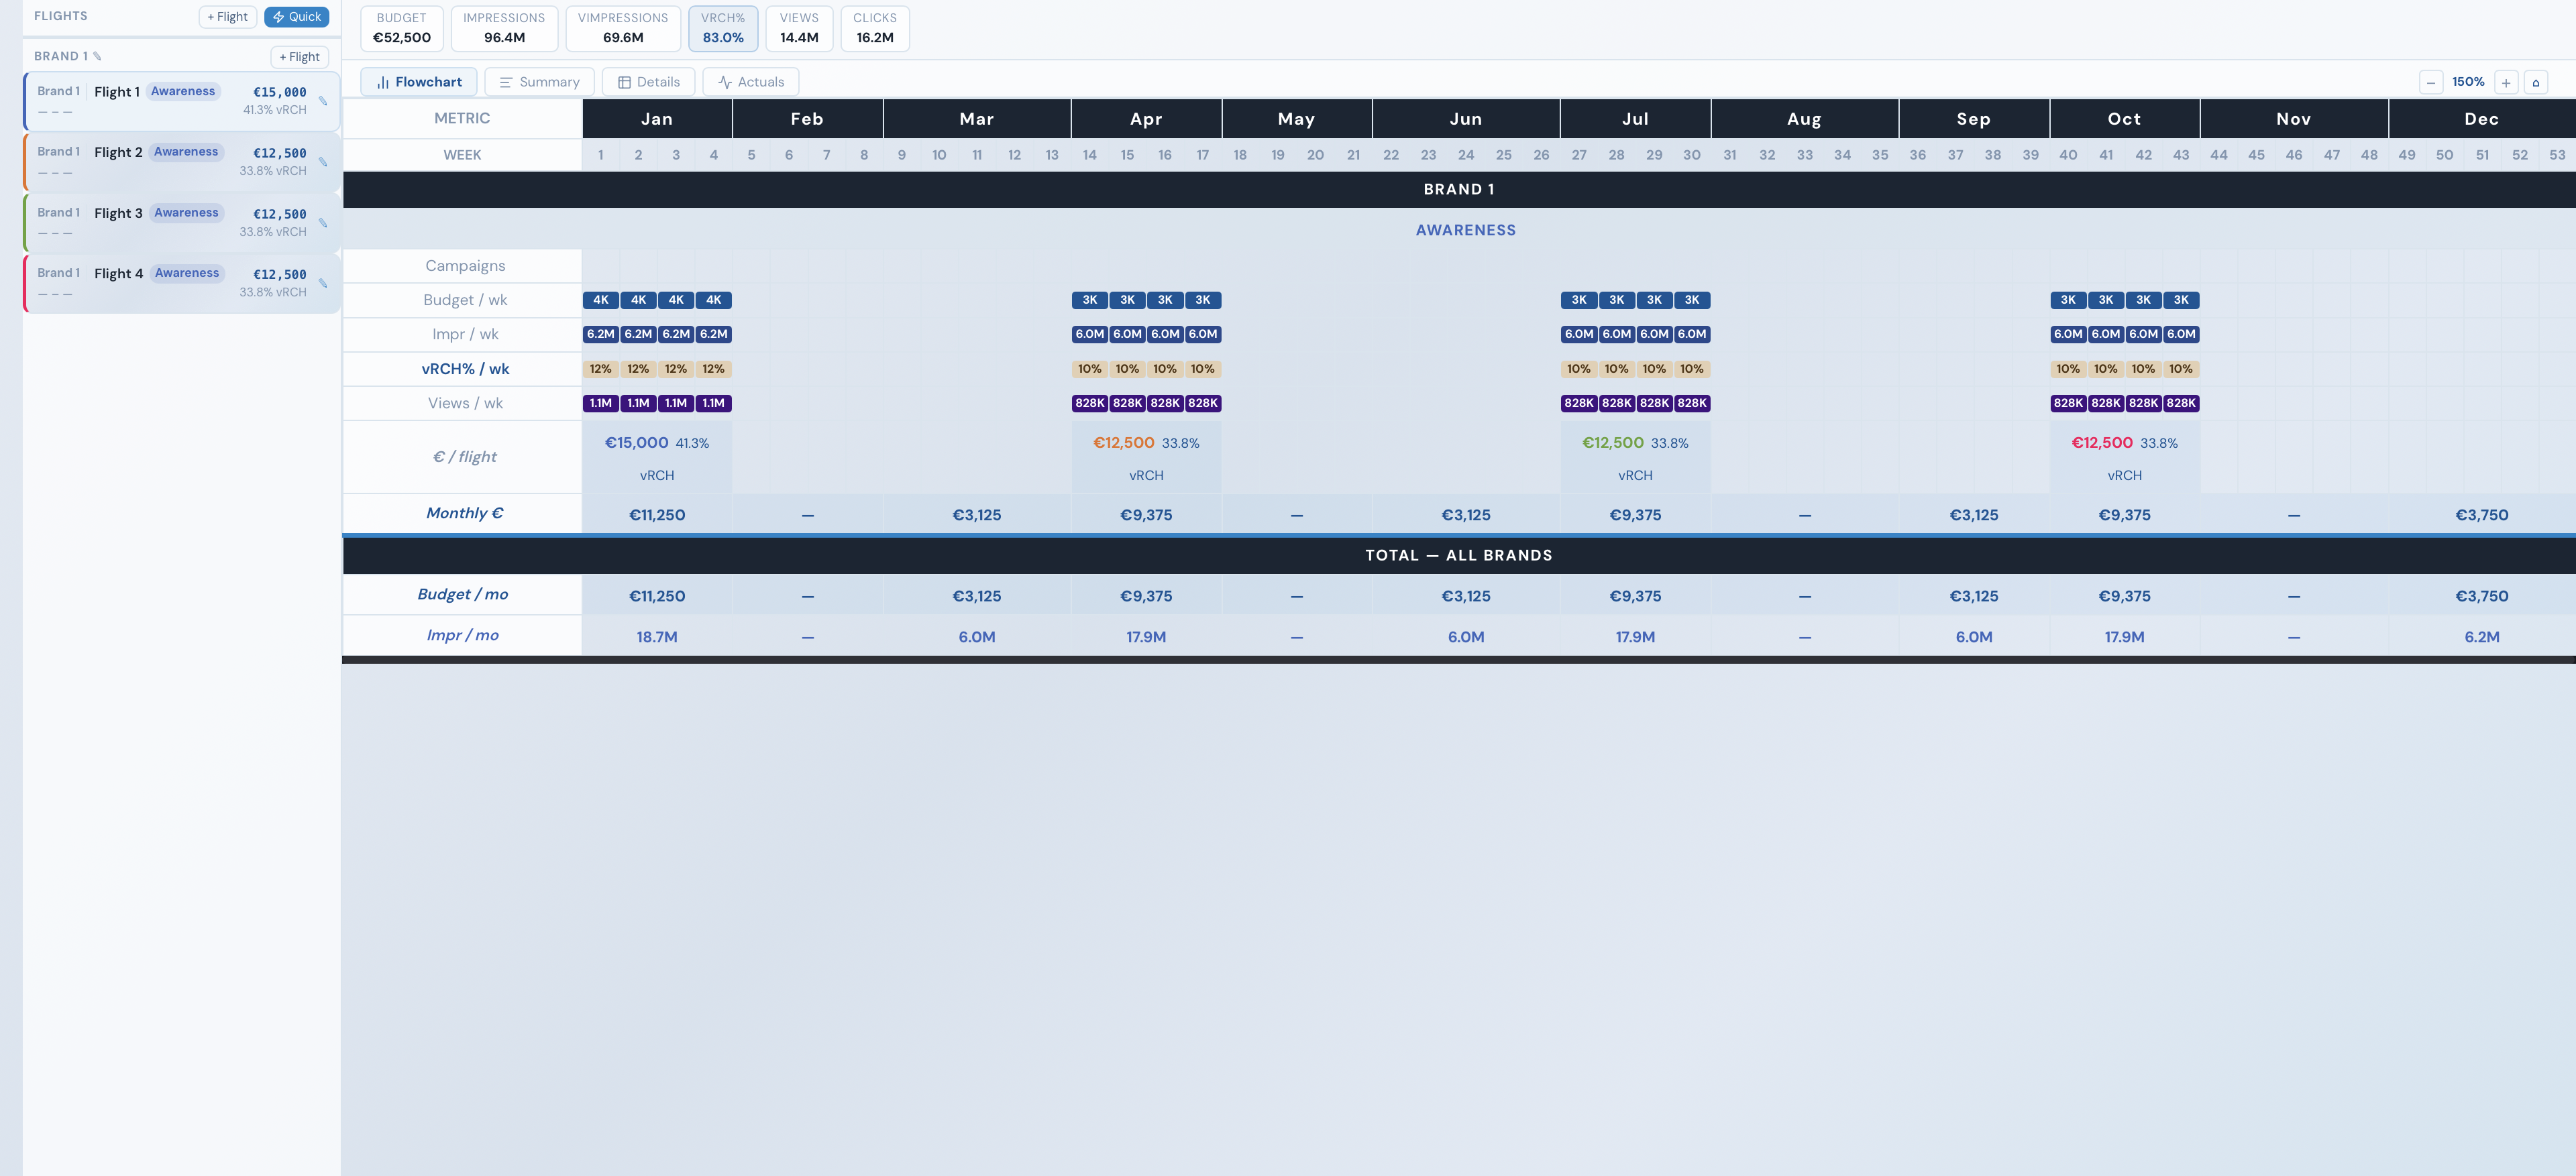Viewport: 2576px width, 1176px height.
Task: Click the pencil icon on Flight 3
Action: coord(323,223)
